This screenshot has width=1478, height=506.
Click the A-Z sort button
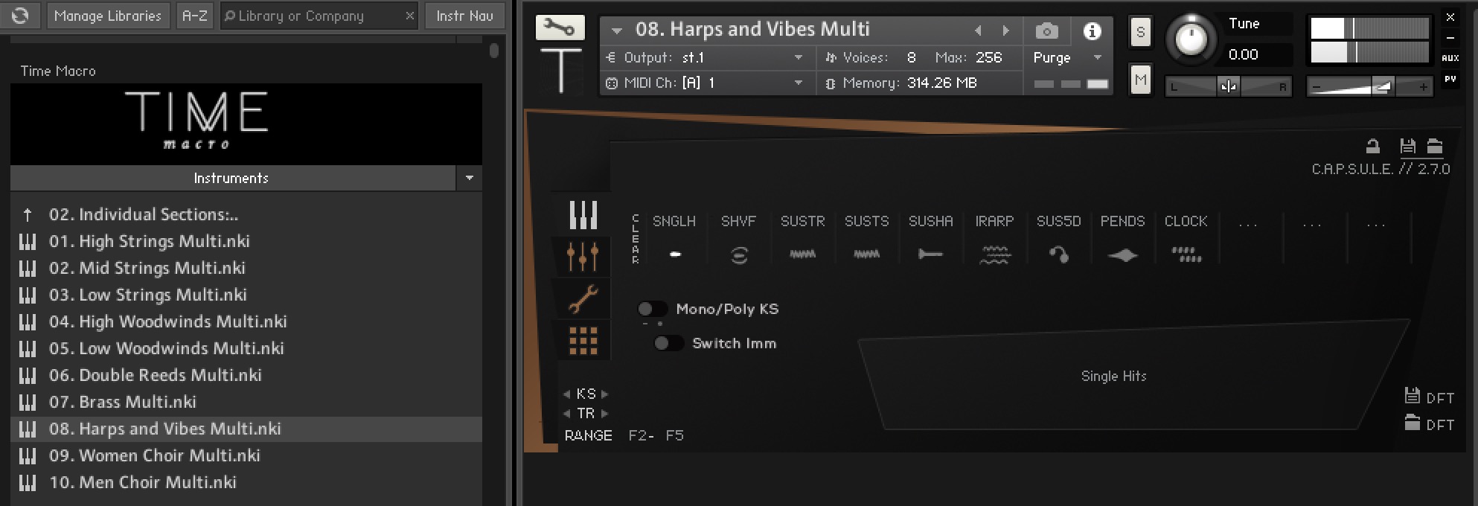click(195, 16)
